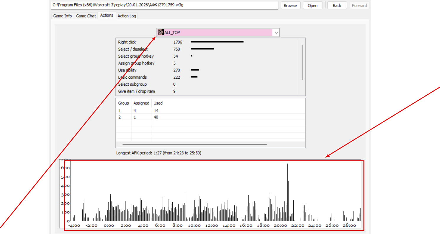The image size is (440, 234).
Task: Select the "Right click" action label
Action: [127, 42]
